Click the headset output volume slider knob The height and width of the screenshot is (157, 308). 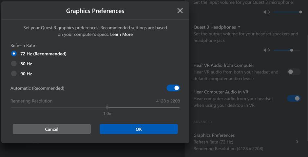click(291, 50)
